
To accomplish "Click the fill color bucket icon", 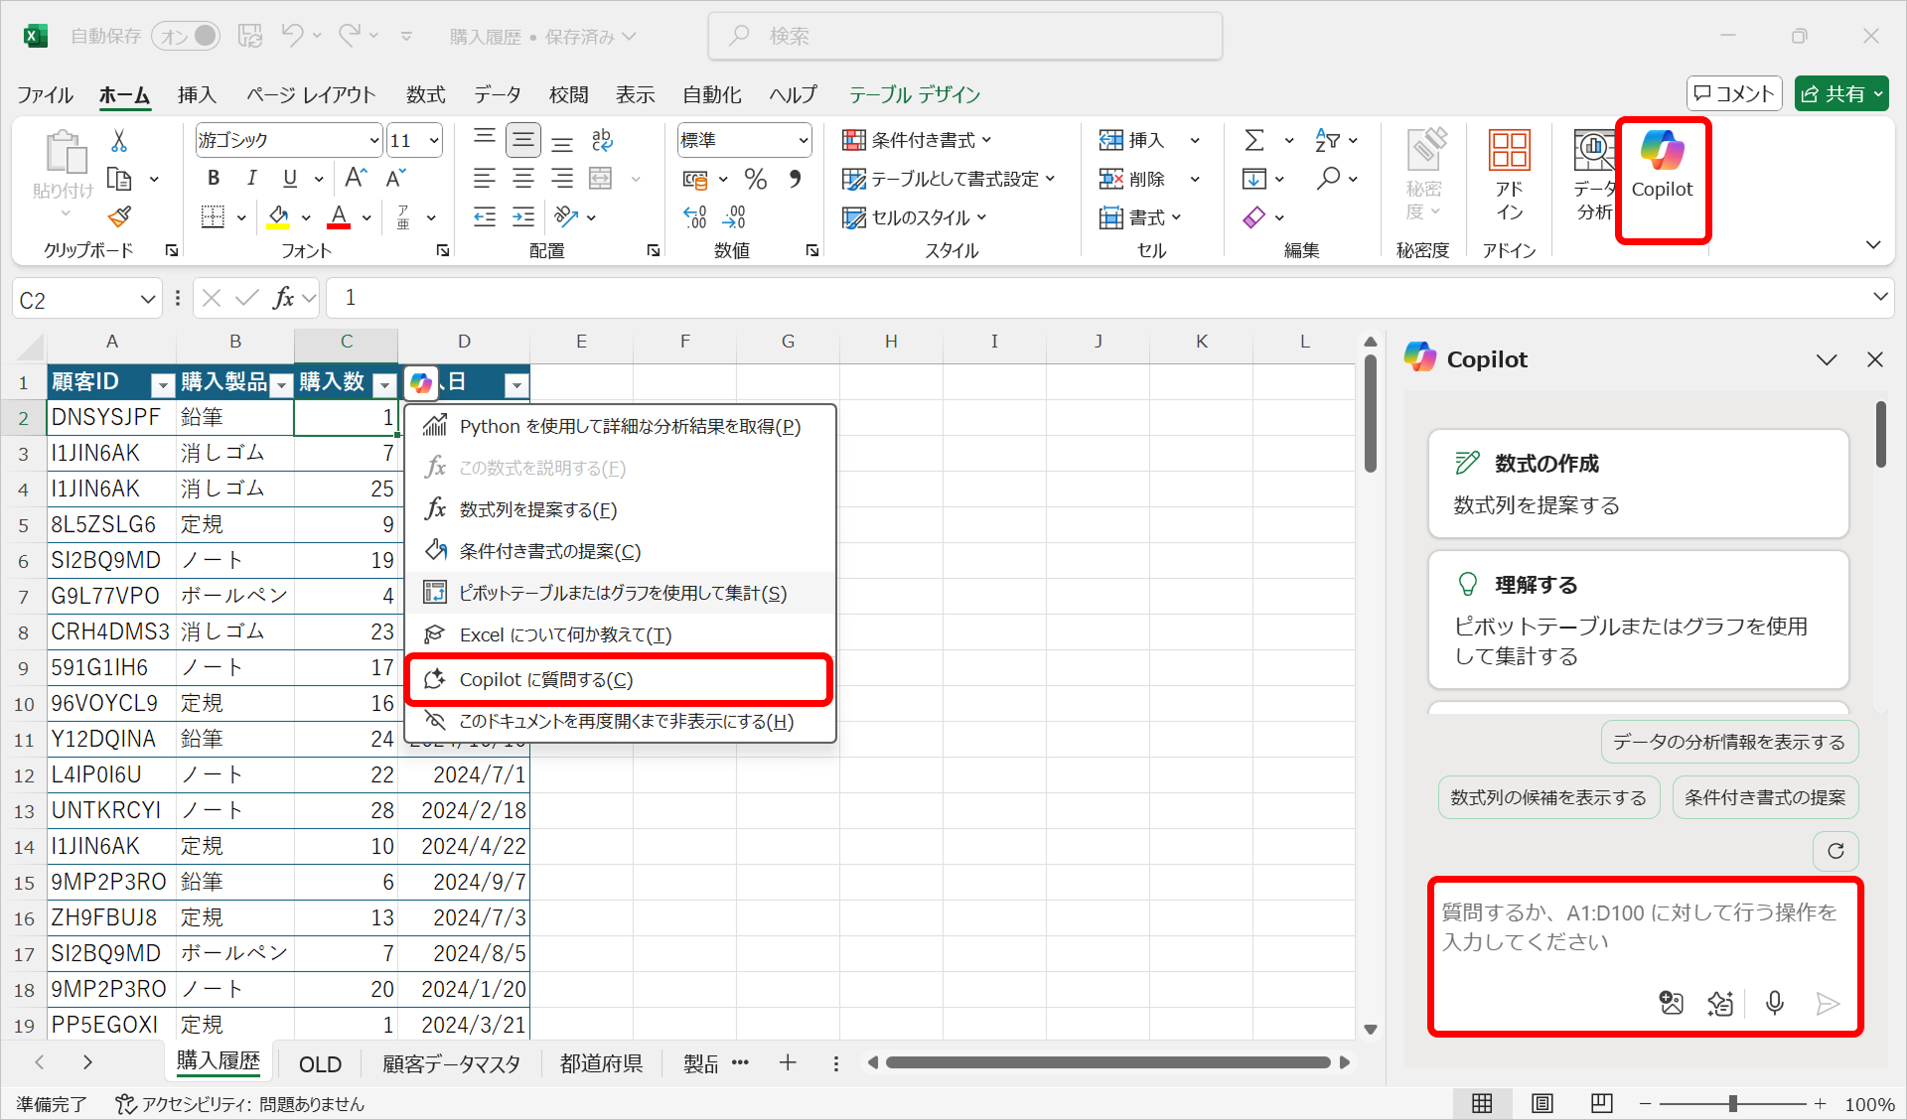I will 278,216.
